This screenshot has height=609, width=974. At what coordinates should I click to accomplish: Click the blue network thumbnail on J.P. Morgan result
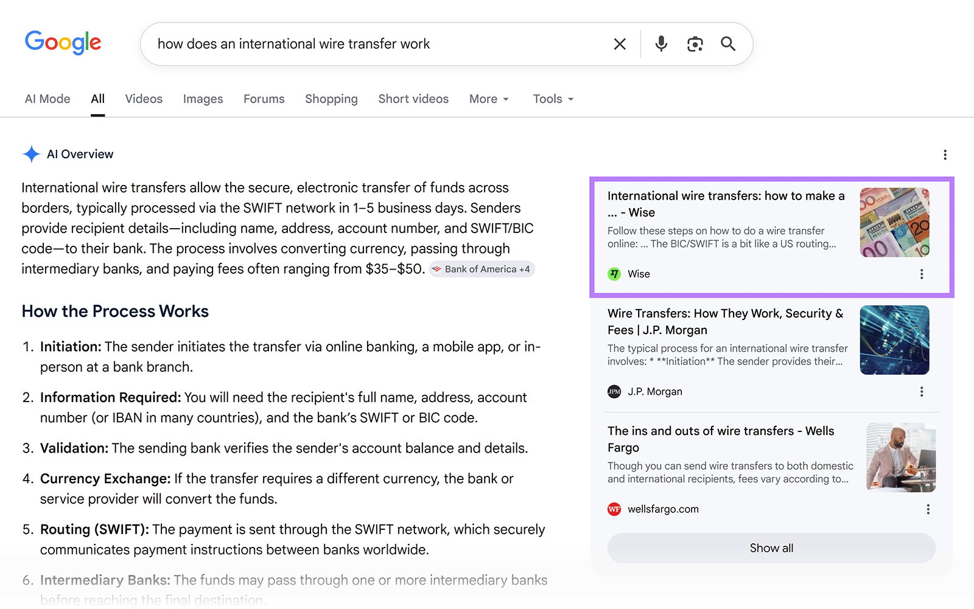[895, 340]
